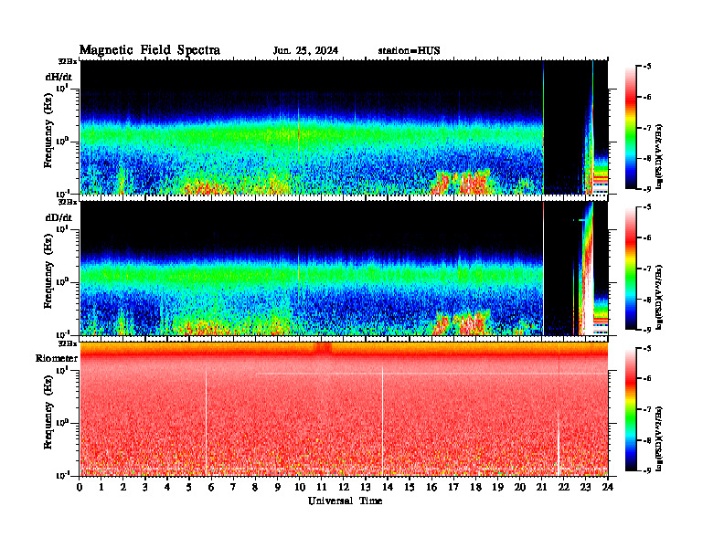Image resolution: width=724 pixels, height=559 pixels.
Task: Click the "dD/dt" panel label
Action: pyautogui.click(x=59, y=217)
